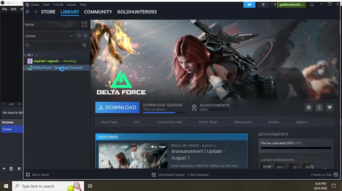This screenshot has height=191, width=342.
Task: Open Announcement Update August 7 headline
Action: point(198,155)
